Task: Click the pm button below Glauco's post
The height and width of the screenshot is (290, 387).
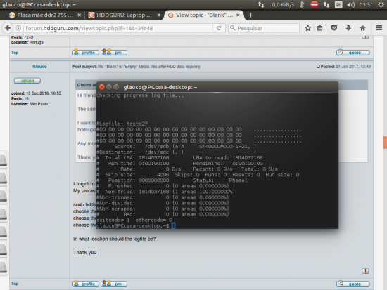Action: click(x=114, y=284)
